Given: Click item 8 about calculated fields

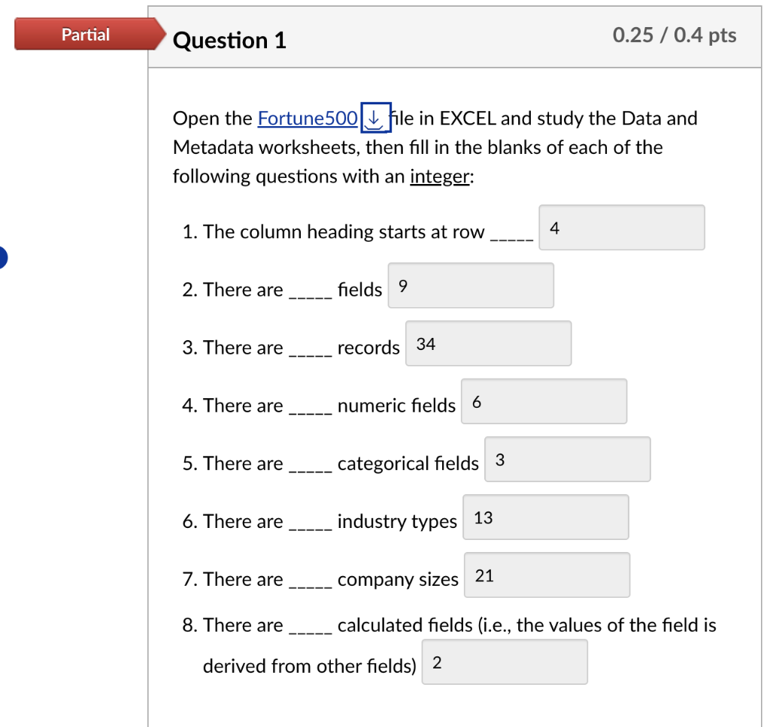Looking at the screenshot, I should click(x=376, y=625).
